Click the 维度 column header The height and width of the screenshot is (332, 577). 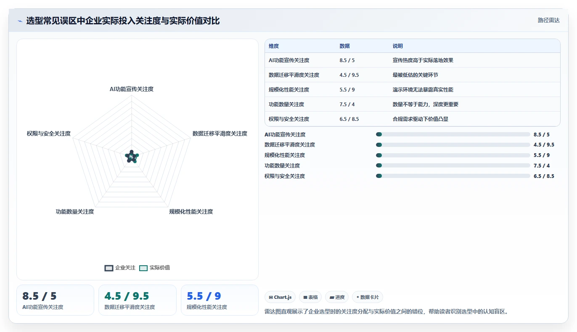[274, 46]
